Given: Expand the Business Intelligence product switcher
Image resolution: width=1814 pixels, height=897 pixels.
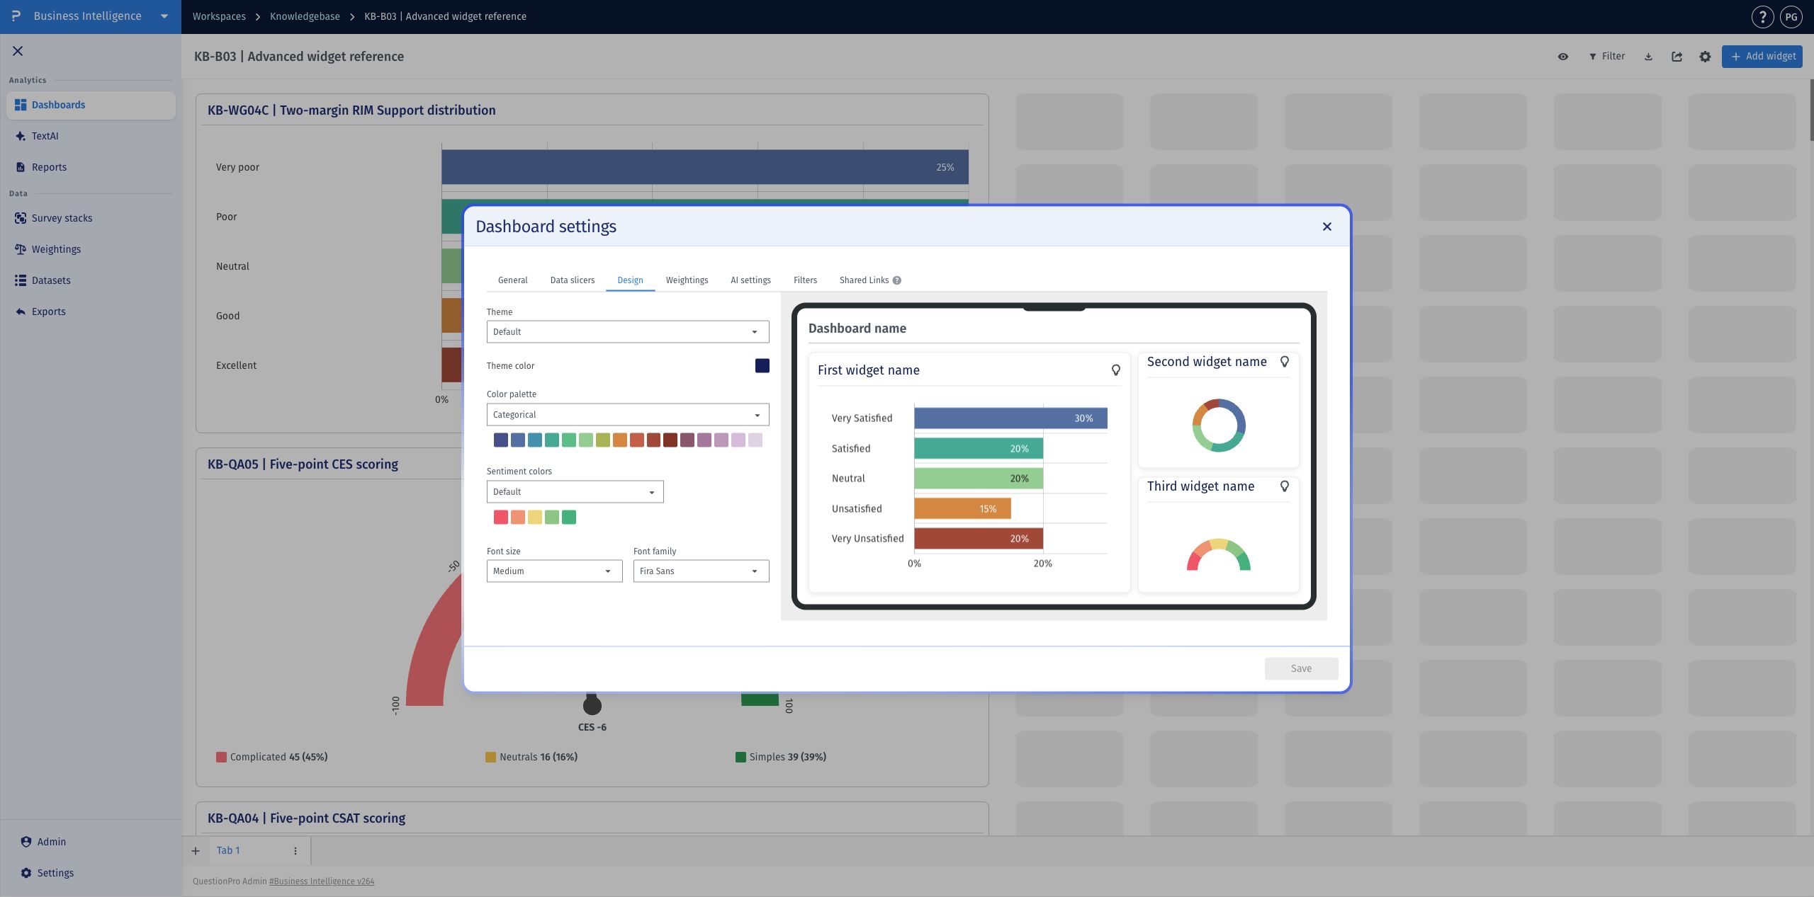Looking at the screenshot, I should tap(164, 16).
